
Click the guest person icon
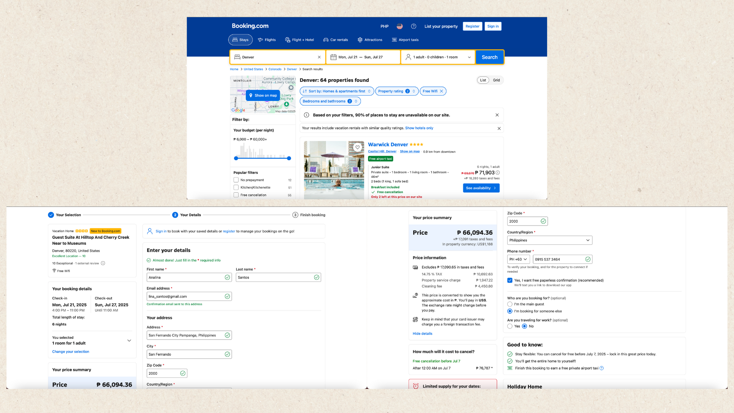pyautogui.click(x=408, y=57)
